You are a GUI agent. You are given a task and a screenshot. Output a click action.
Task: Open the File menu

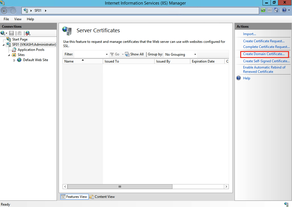[6, 19]
